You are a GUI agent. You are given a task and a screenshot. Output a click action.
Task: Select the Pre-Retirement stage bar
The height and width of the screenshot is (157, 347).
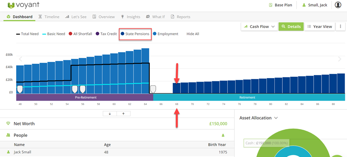85,97
